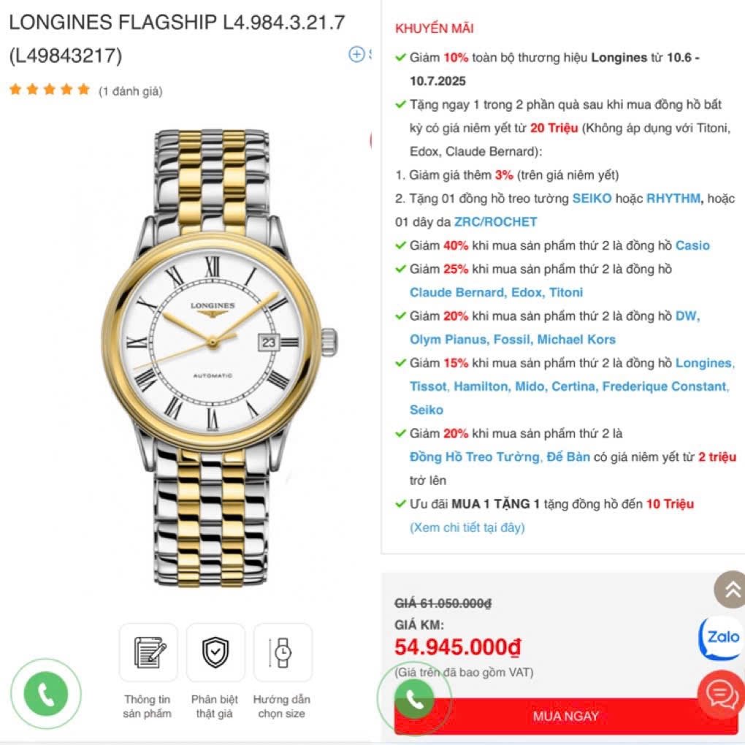This screenshot has width=745, height=745.
Task: Click the circled plus compare icon by title
Action: click(x=356, y=54)
